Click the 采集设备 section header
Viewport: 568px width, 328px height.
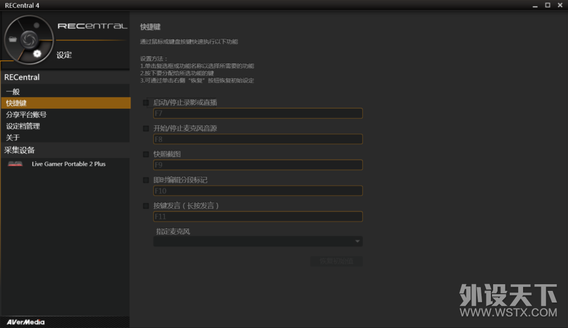(19, 150)
